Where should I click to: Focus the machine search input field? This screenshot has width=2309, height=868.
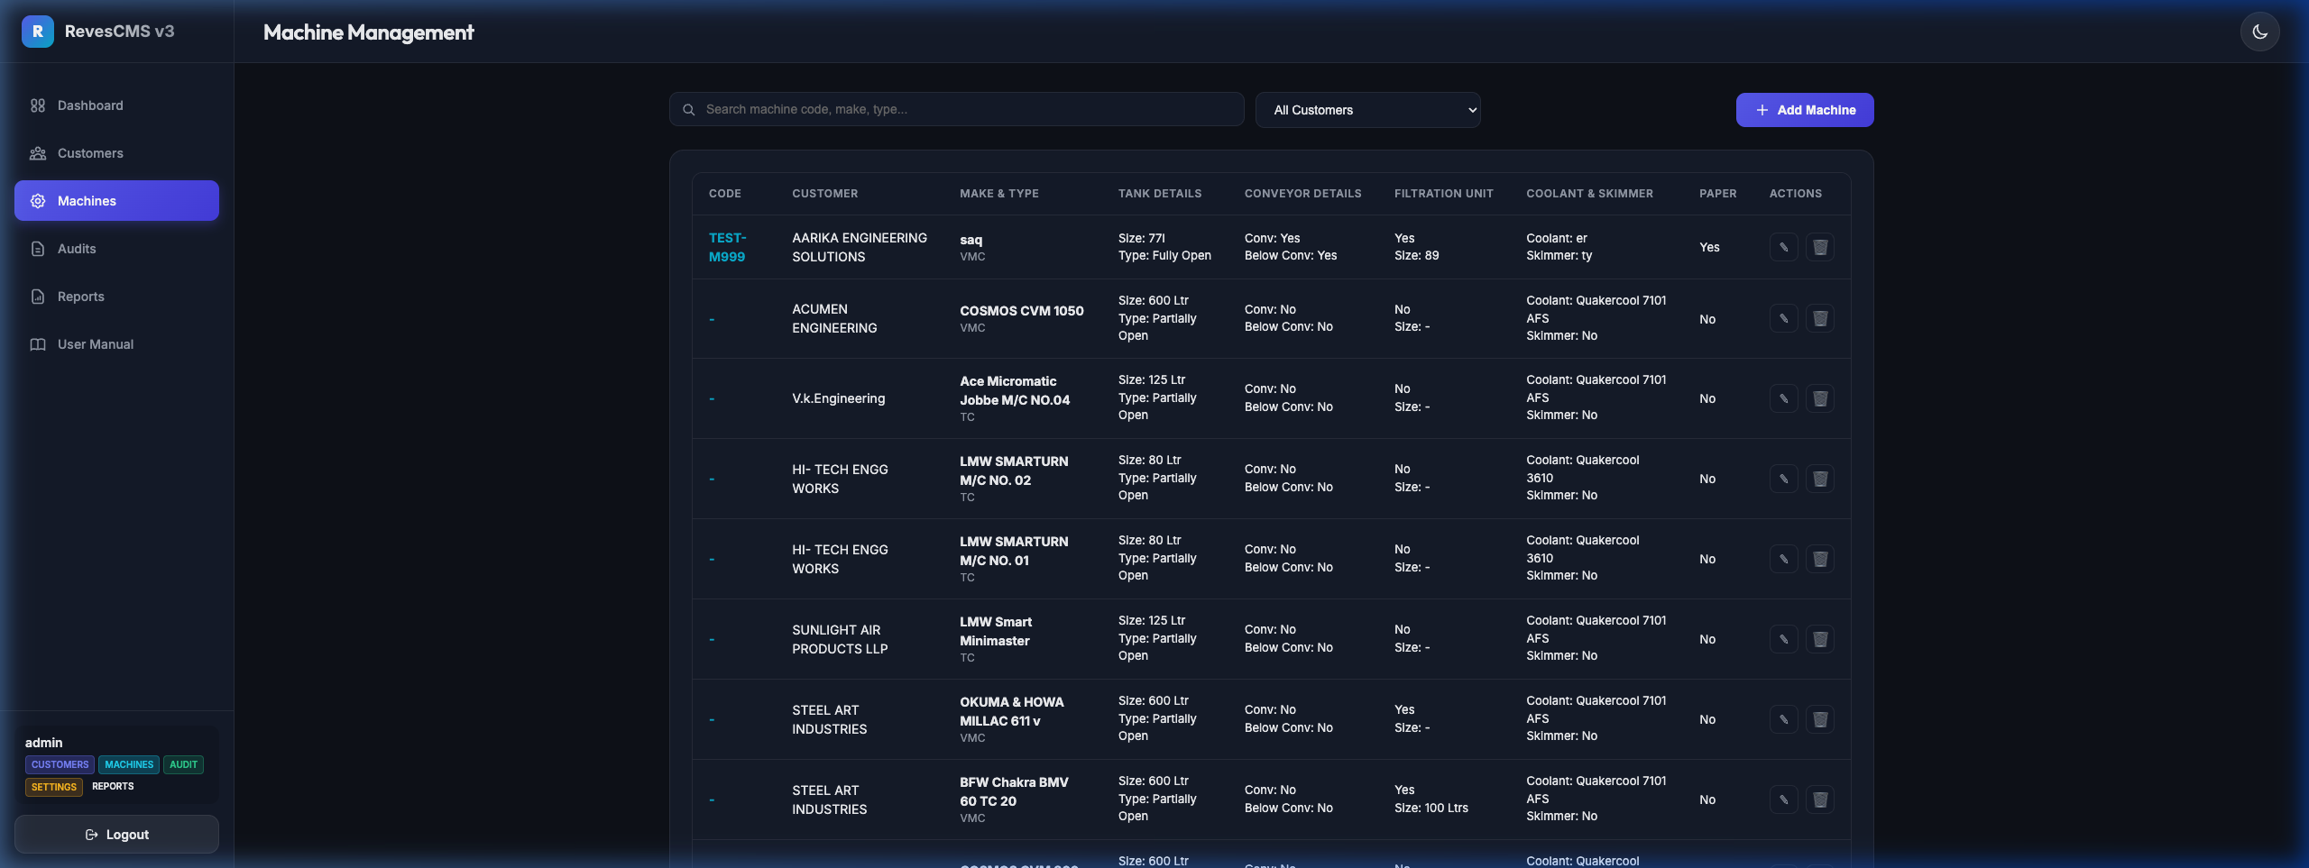(956, 110)
